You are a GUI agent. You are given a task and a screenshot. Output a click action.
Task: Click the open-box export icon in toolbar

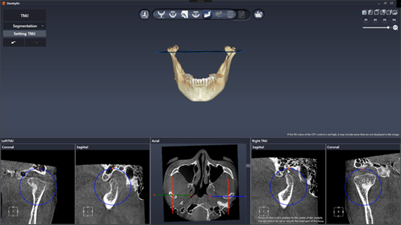pos(258,14)
